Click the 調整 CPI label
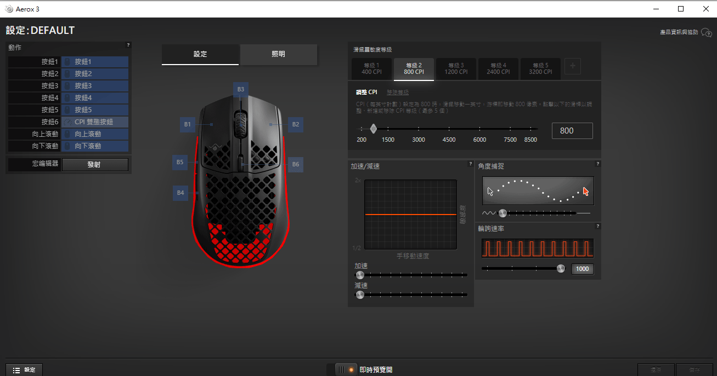This screenshot has width=717, height=376. pos(366,92)
